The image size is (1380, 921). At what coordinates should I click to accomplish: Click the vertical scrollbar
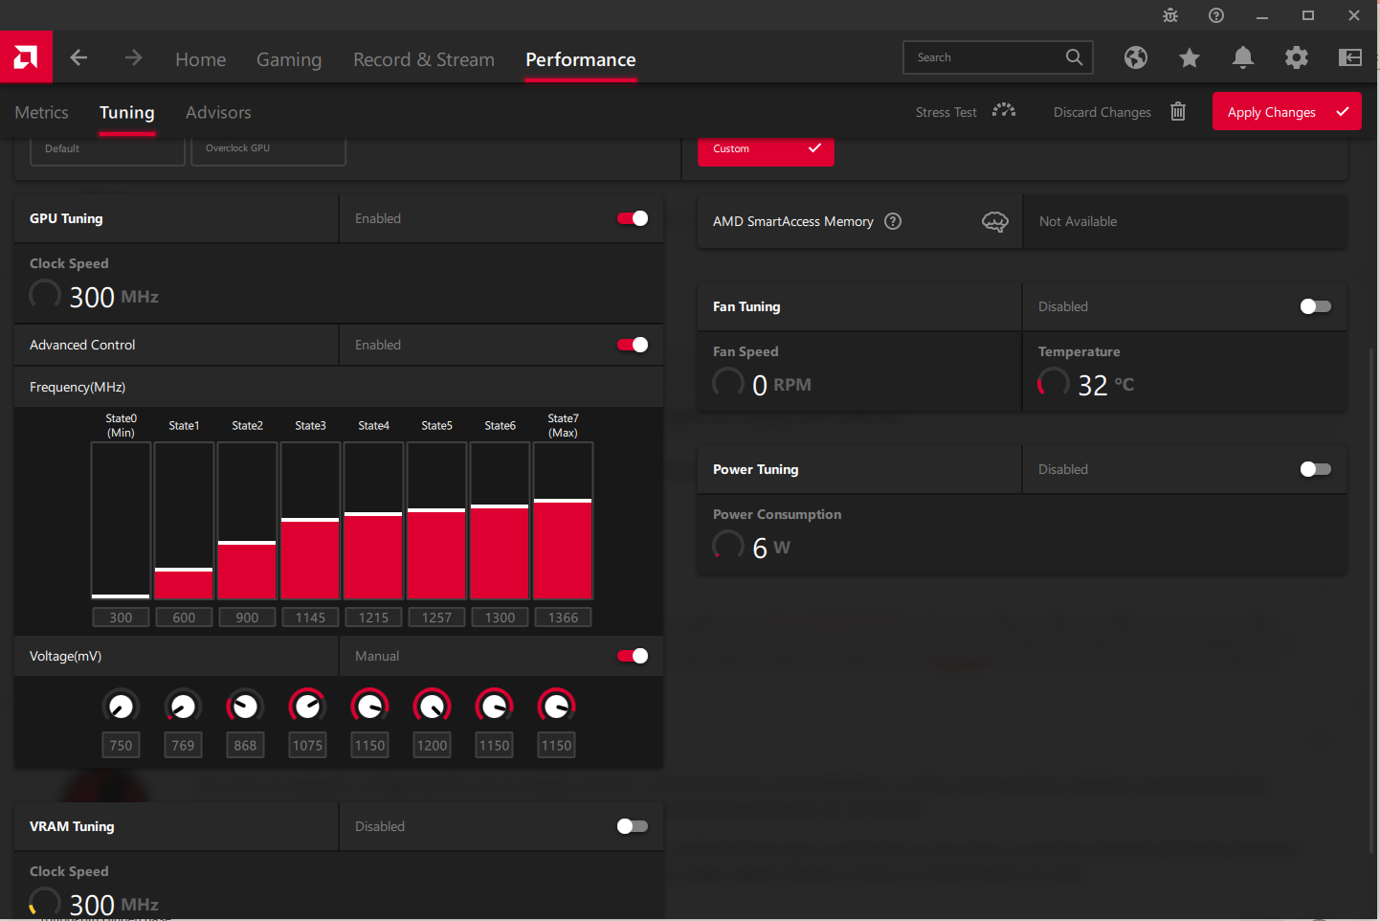[x=1372, y=598]
